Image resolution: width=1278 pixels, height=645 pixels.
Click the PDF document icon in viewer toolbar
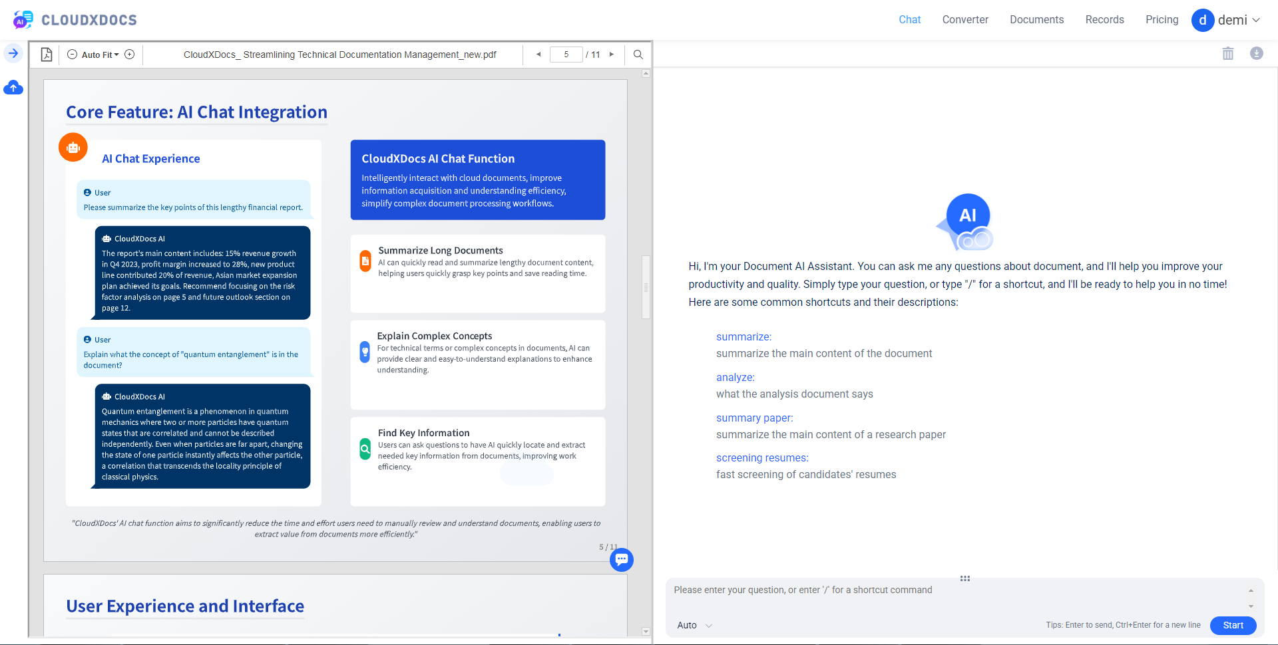tap(47, 55)
